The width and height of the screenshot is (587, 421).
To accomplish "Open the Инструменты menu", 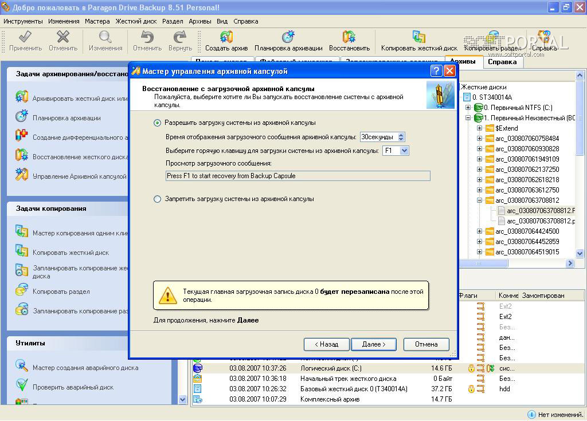I will point(23,21).
